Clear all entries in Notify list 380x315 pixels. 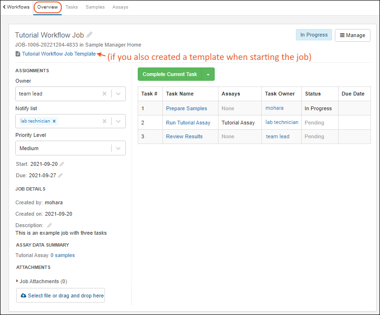click(x=104, y=121)
